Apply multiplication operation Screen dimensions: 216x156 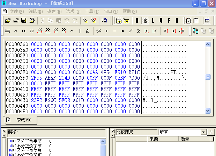tap(123, 31)
